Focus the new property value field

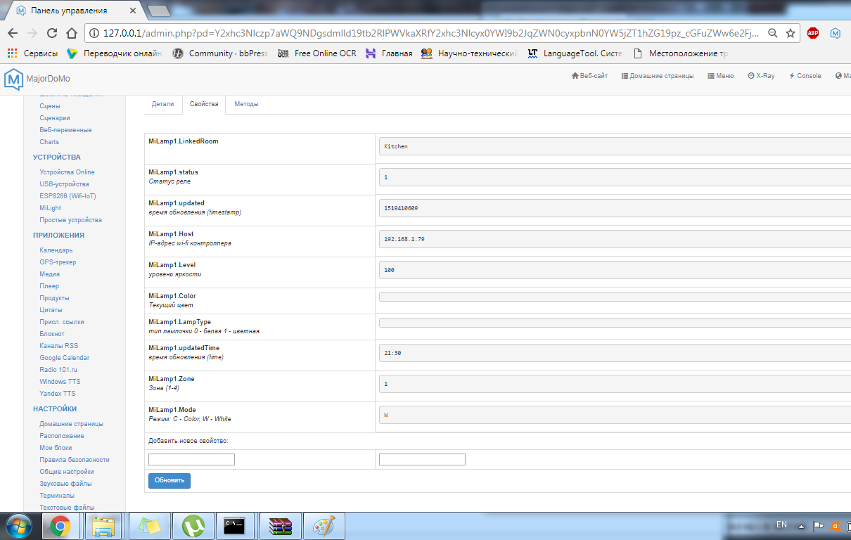(x=422, y=459)
